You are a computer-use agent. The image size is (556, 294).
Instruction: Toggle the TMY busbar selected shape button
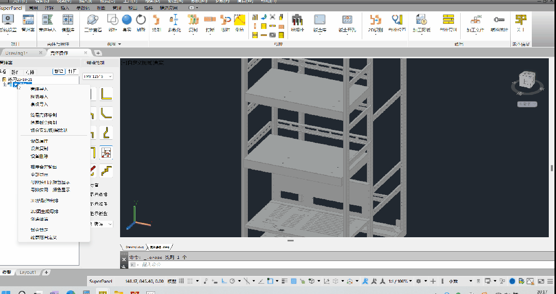[x=106, y=152]
